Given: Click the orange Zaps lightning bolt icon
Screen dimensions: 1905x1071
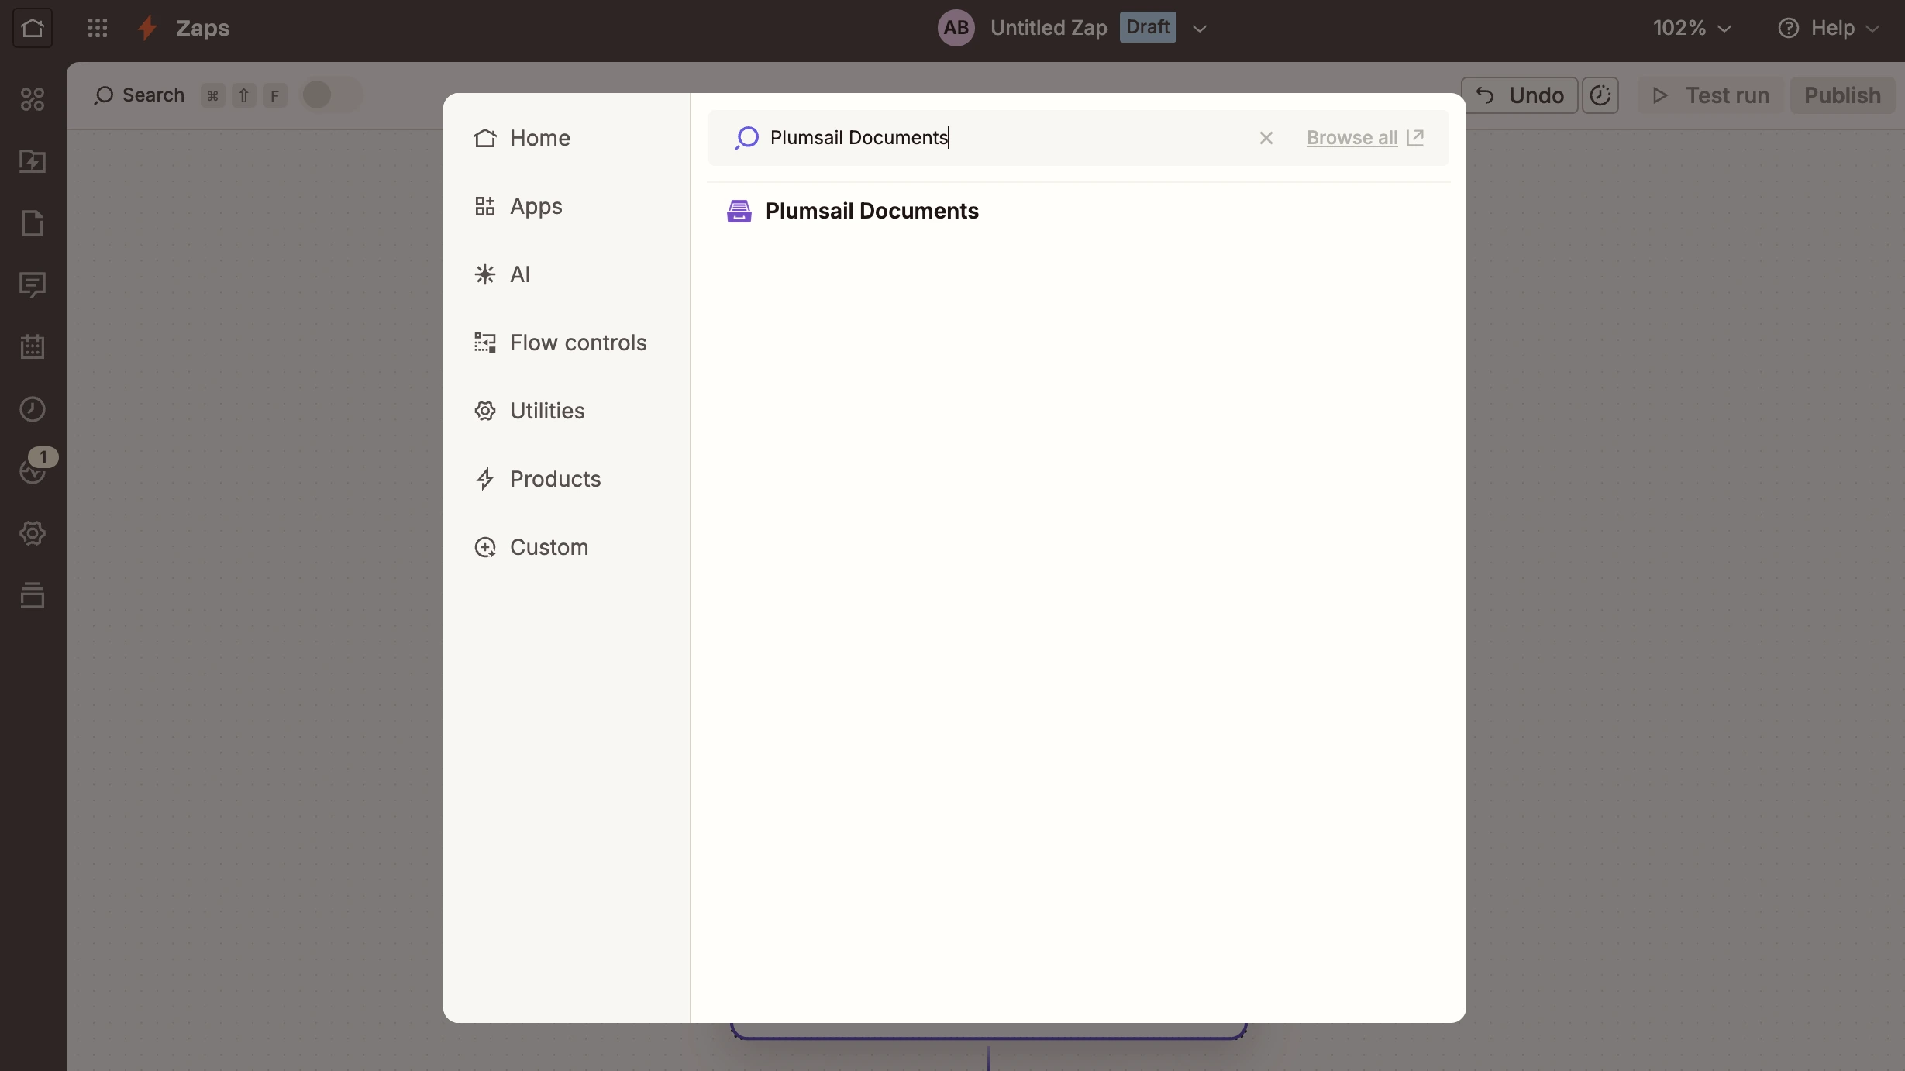Looking at the screenshot, I should click(147, 28).
